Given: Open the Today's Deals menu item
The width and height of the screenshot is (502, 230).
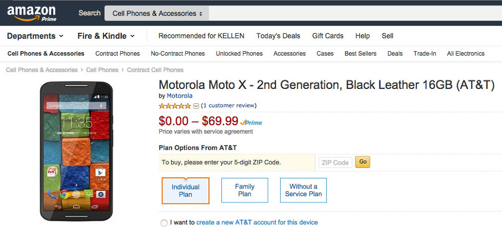Looking at the screenshot, I should [x=278, y=36].
